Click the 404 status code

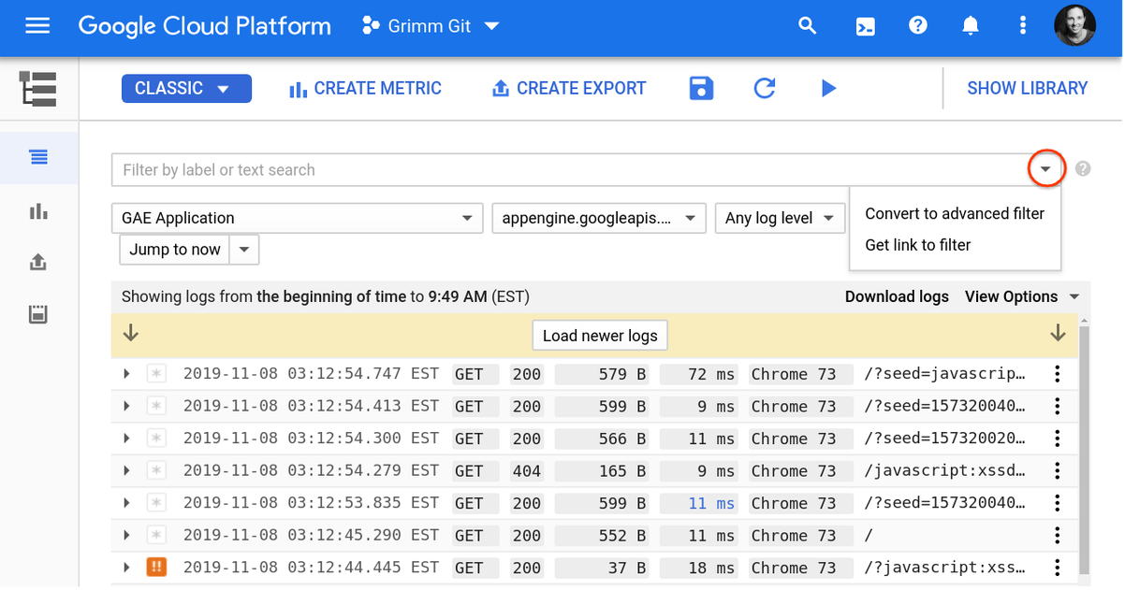point(527,471)
